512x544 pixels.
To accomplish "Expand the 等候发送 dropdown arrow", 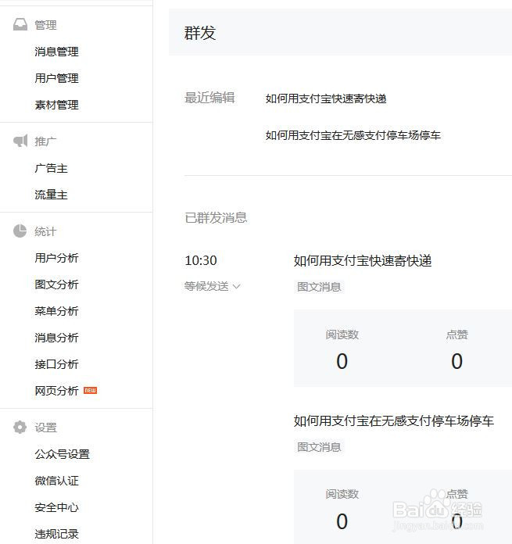I will point(237,287).
